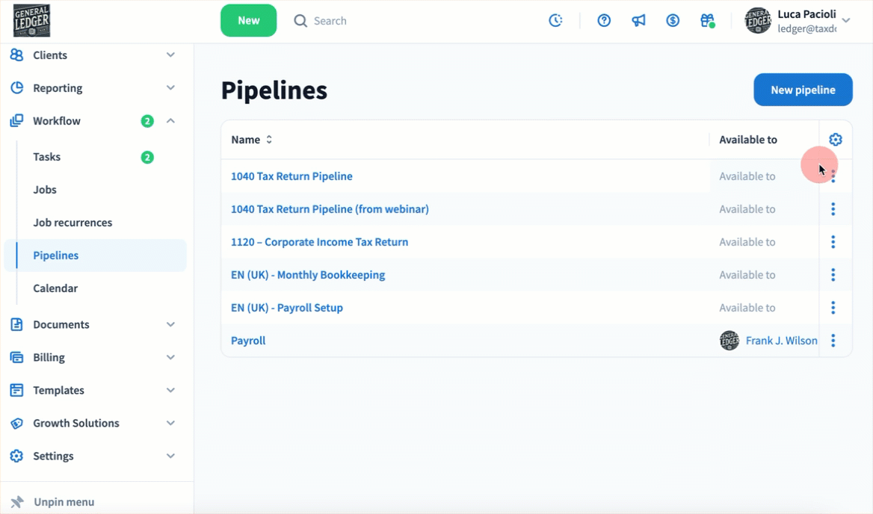Viewport: 873px width, 514px height.
Task: Open three-dot menu for Payroll pipeline
Action: click(x=833, y=341)
